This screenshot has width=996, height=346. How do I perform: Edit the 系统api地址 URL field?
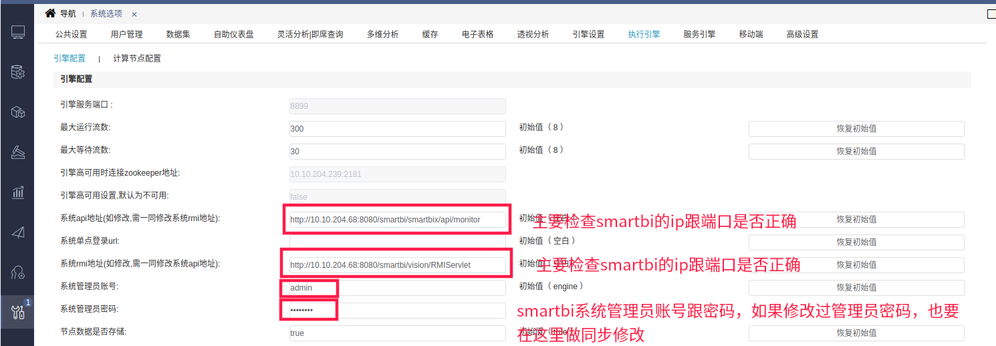[397, 219]
